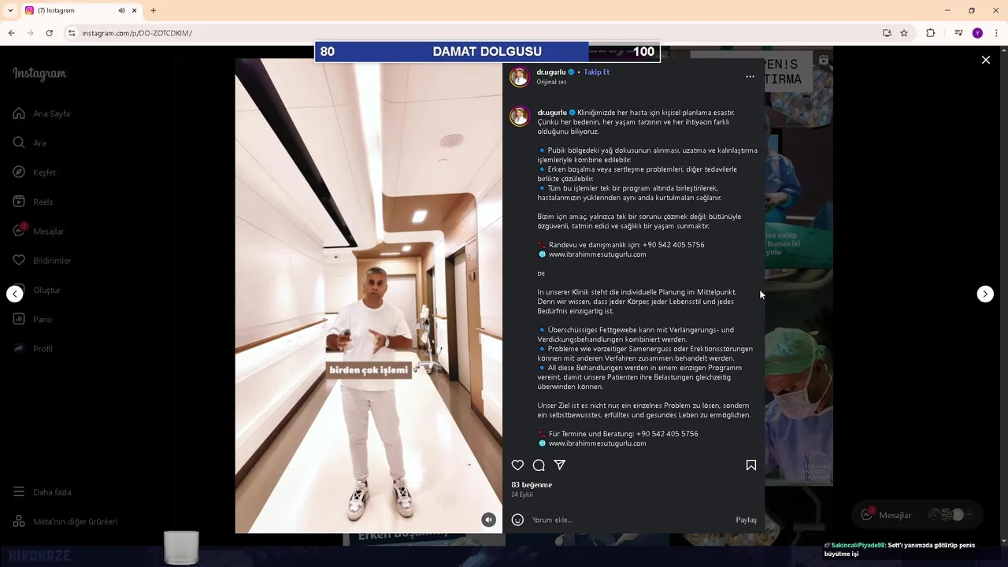Screen dimensions: 1008x567
Task: Open the tab search dropdown arrow
Action: point(12,10)
